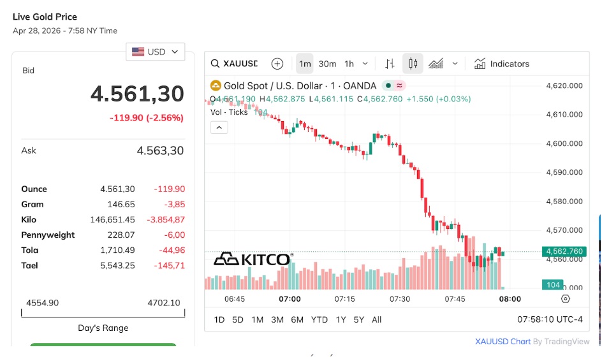Open chart settings hexagon icon
This screenshot has width=609, height=357.
click(x=566, y=299)
